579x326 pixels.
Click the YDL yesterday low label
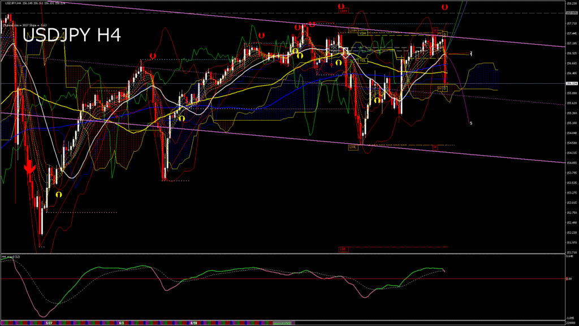tap(363, 59)
